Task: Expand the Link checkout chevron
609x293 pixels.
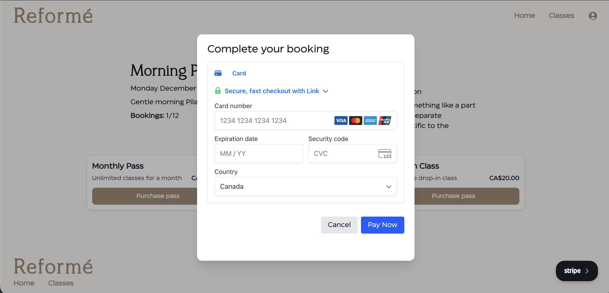Action: point(326,91)
